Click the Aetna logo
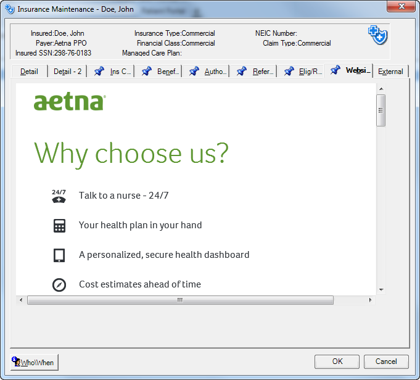 69,102
